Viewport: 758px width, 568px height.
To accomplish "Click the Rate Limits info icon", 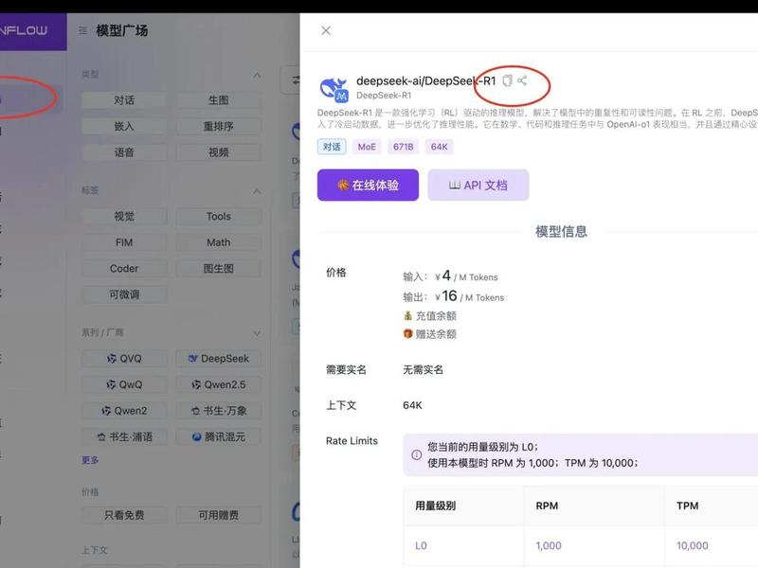I will coord(416,455).
